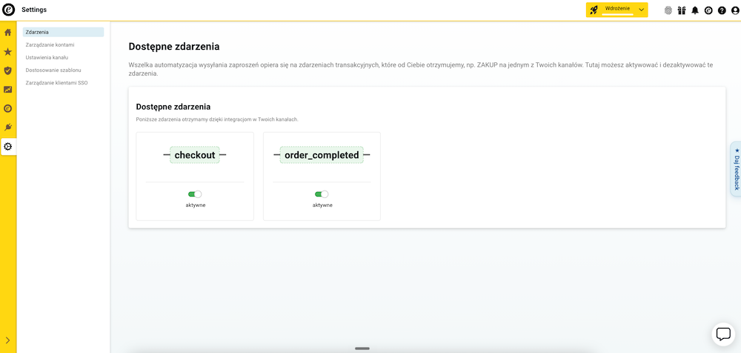Screen dimensions: 741x353
Task: Open the Home section in the sidebar
Action: tap(7, 33)
